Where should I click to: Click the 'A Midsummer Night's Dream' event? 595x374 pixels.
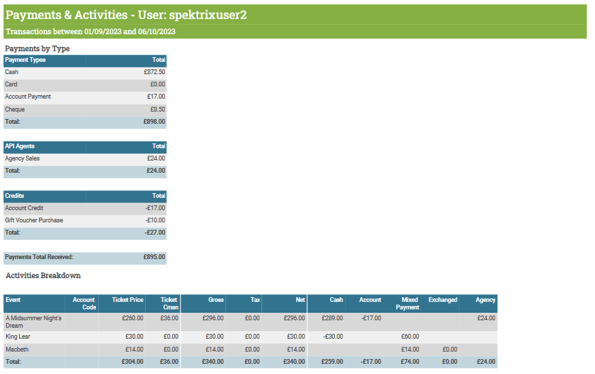point(33,322)
